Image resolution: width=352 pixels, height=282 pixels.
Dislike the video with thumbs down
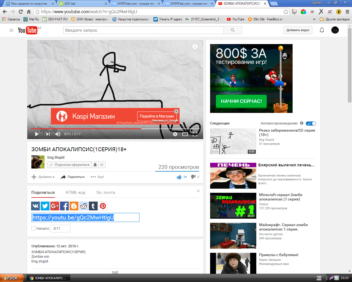[193, 177]
